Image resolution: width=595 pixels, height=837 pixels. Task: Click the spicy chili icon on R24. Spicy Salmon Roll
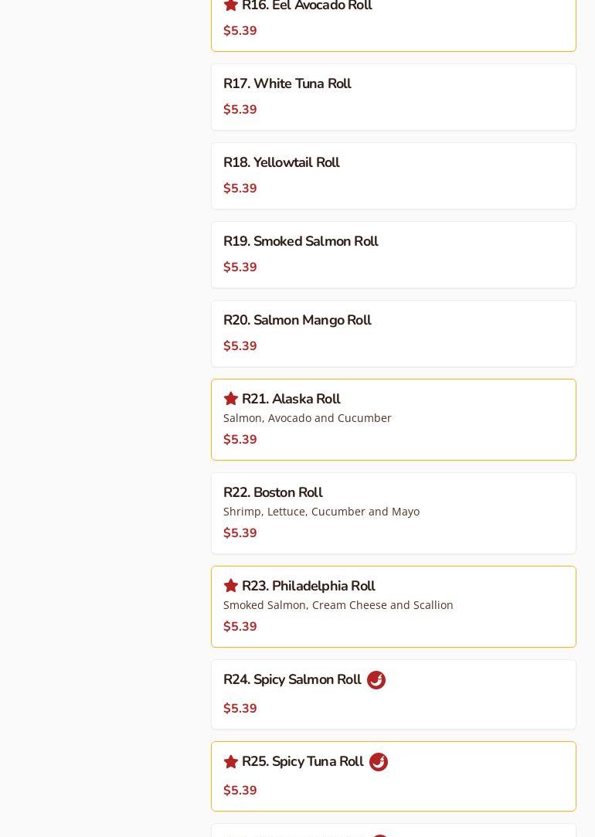(x=376, y=680)
